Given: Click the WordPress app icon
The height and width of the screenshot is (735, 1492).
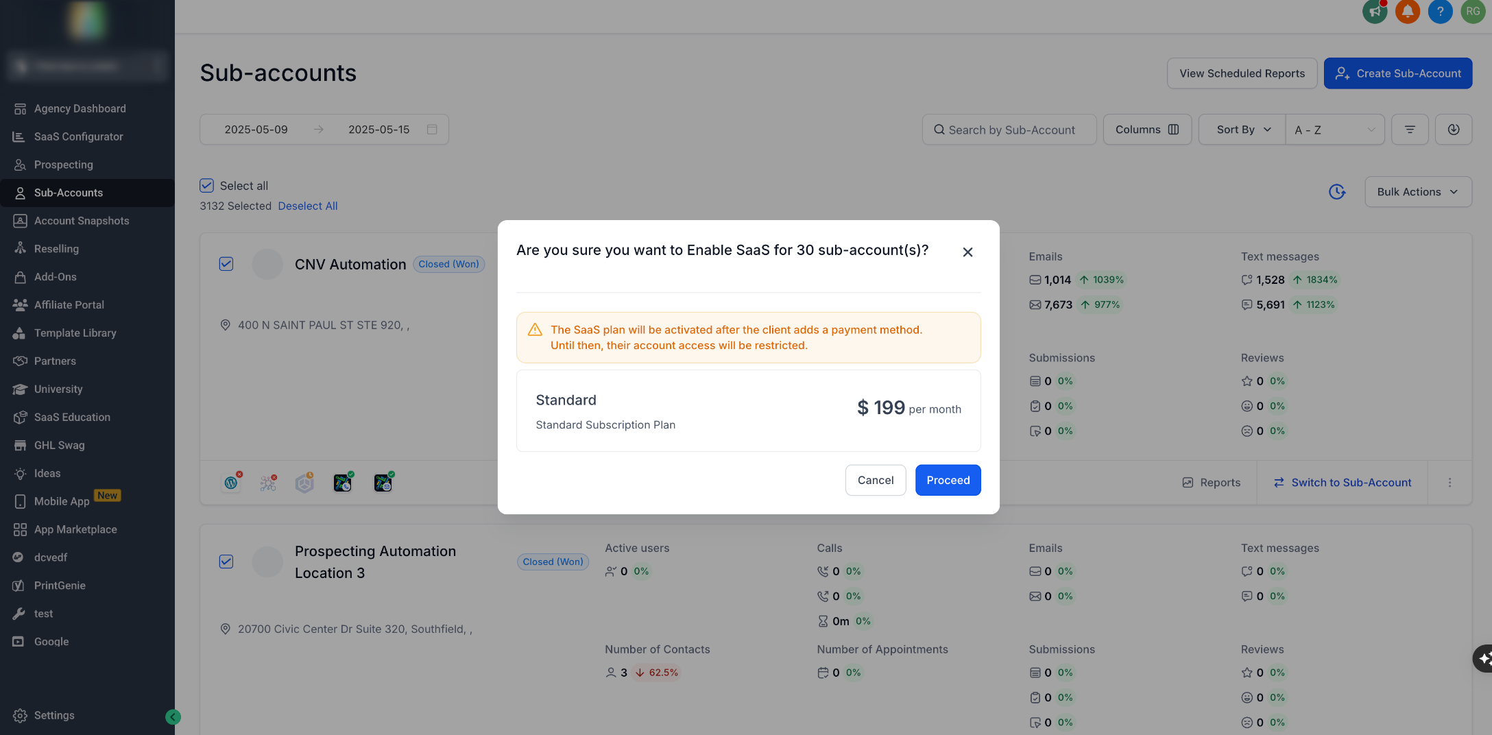Looking at the screenshot, I should click(231, 483).
